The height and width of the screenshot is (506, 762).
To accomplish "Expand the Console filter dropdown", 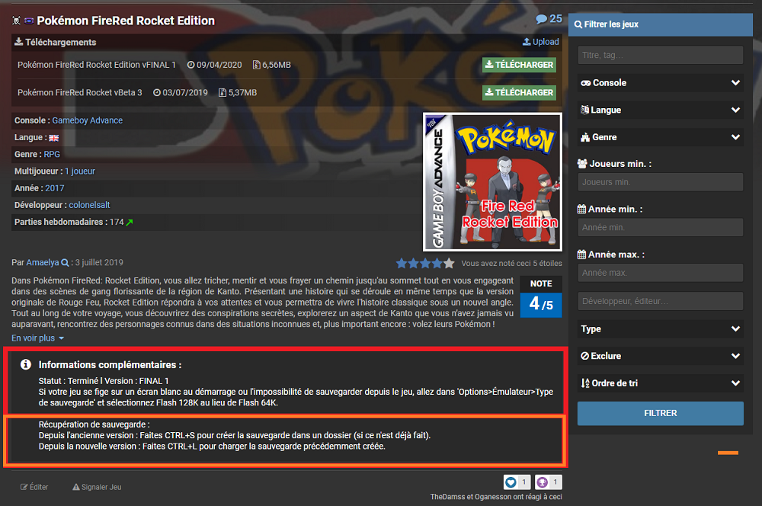I will click(660, 82).
